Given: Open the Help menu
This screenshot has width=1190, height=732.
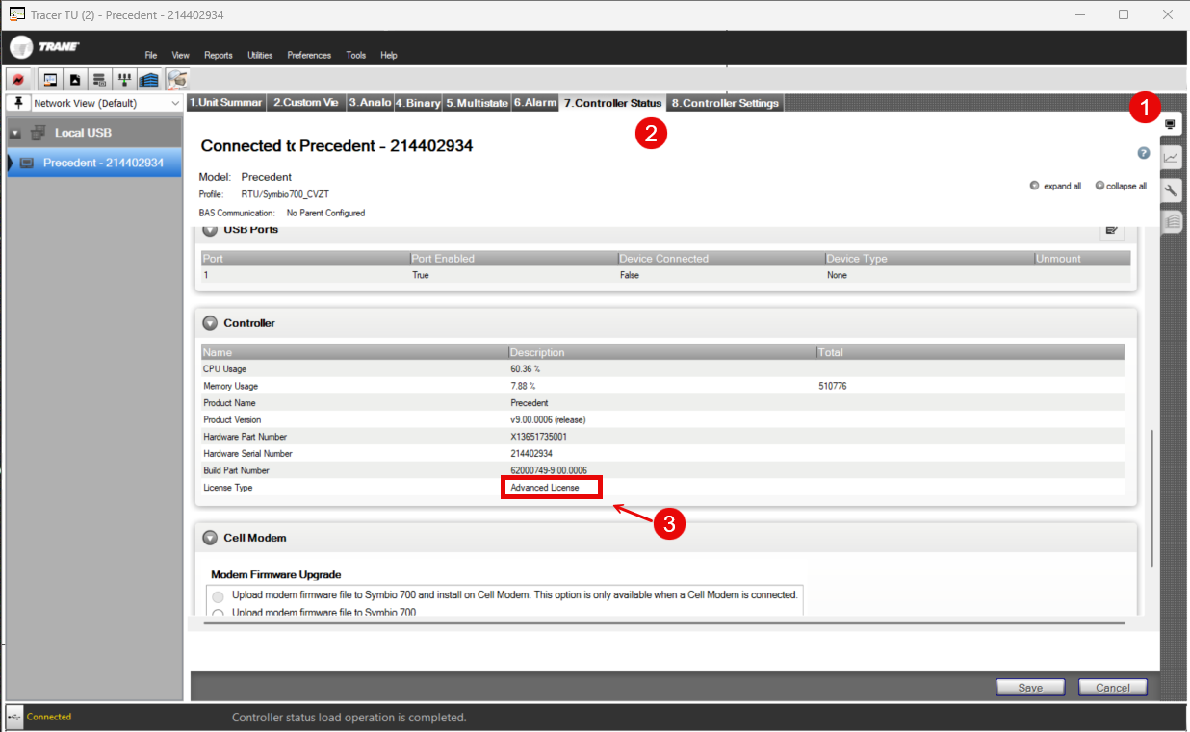Looking at the screenshot, I should pyautogui.click(x=389, y=55).
